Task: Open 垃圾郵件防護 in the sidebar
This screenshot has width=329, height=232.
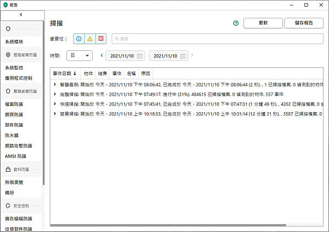Action: pyautogui.click(x=19, y=229)
